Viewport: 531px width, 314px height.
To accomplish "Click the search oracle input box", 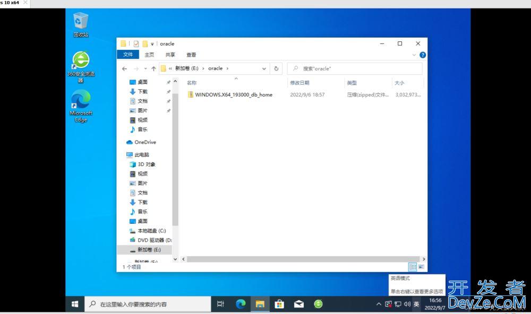I will coord(355,69).
